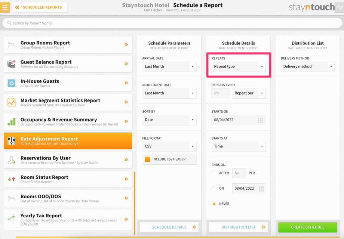The width and height of the screenshot is (344, 239).
Task: Click the In-House Guests blue icon
Action: click(x=12, y=83)
